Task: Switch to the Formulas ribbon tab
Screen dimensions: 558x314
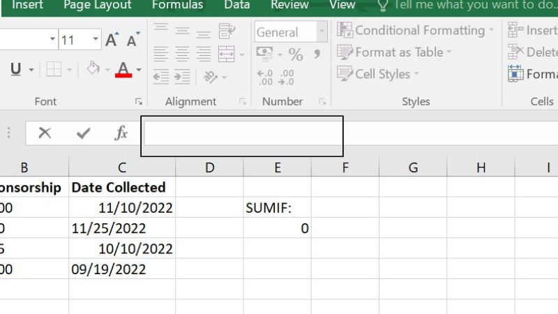Action: coord(178,6)
